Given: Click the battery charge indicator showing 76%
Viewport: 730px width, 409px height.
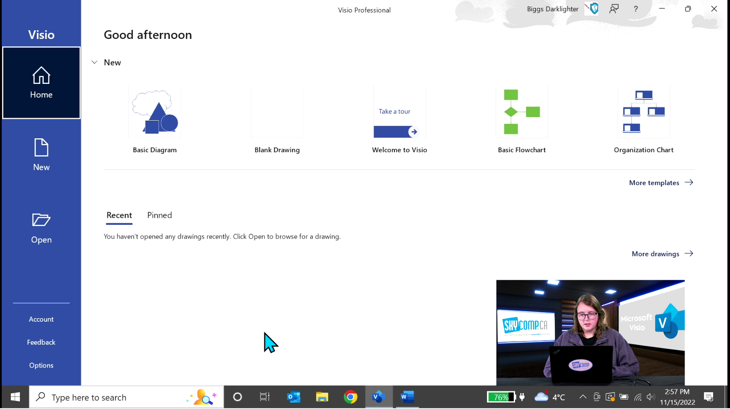Looking at the screenshot, I should [x=500, y=396].
